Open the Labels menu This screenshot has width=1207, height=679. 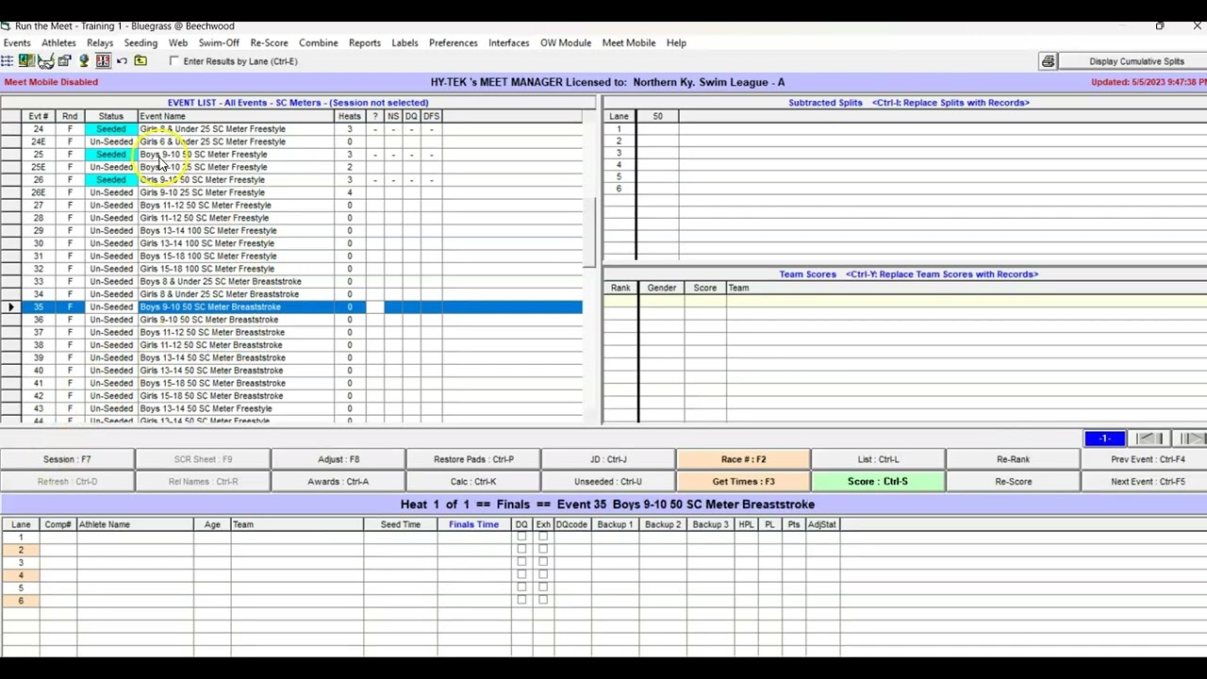[x=405, y=42]
